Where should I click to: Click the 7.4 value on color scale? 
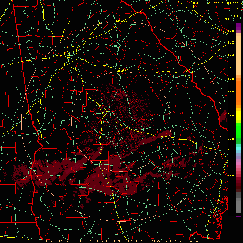231,66
